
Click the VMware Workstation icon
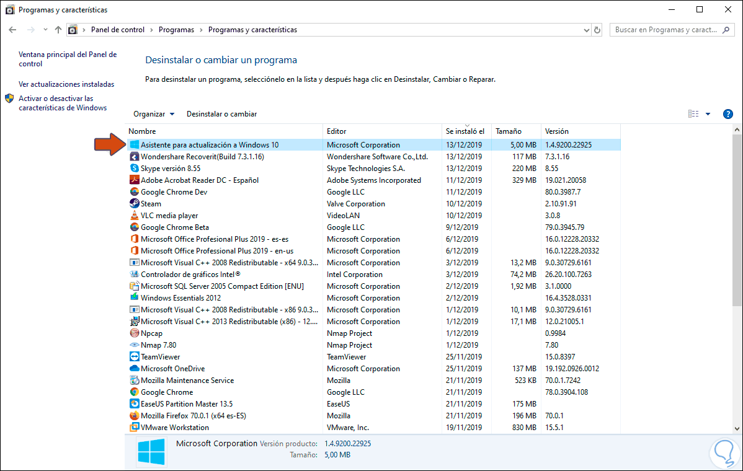click(134, 428)
